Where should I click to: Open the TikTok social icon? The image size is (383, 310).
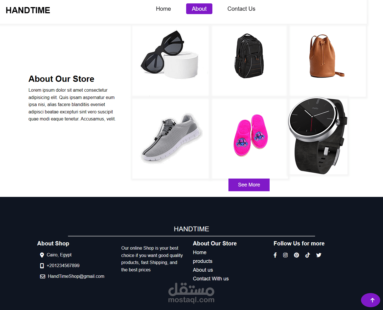(307, 255)
